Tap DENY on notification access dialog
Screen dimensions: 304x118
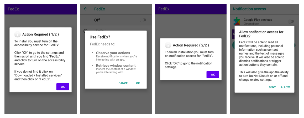272,87
